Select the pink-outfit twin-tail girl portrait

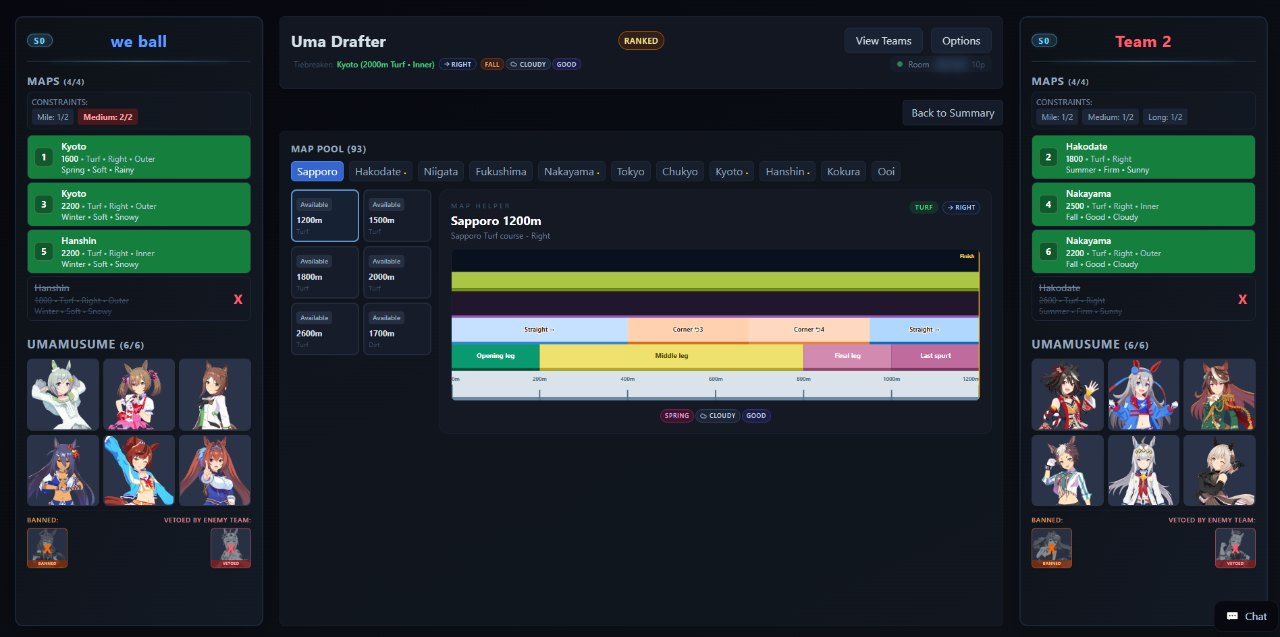pyautogui.click(x=139, y=394)
